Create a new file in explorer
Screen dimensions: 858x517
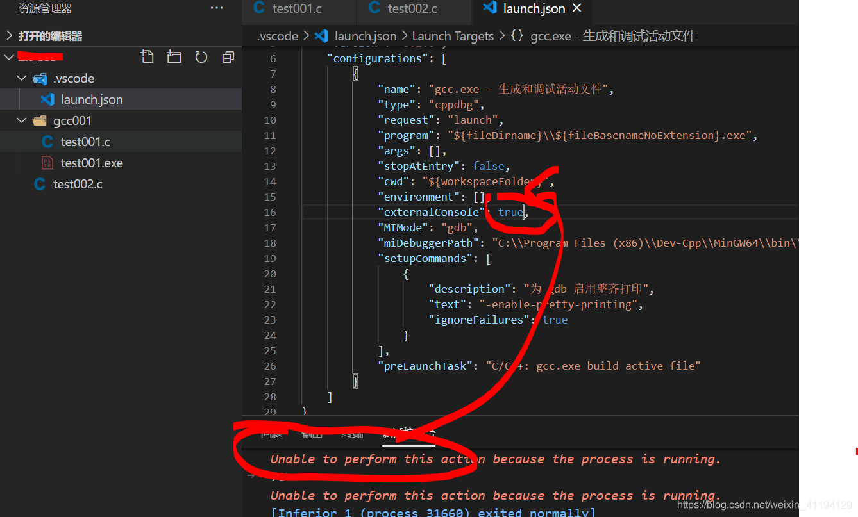pos(147,57)
